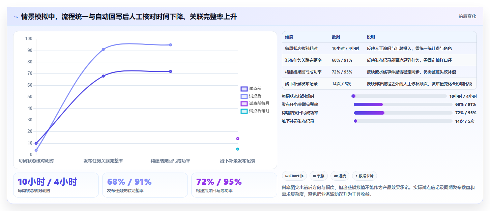Click the x-axis label 每周状态核对耗时
This screenshot has width=490, height=211.
tap(36, 161)
